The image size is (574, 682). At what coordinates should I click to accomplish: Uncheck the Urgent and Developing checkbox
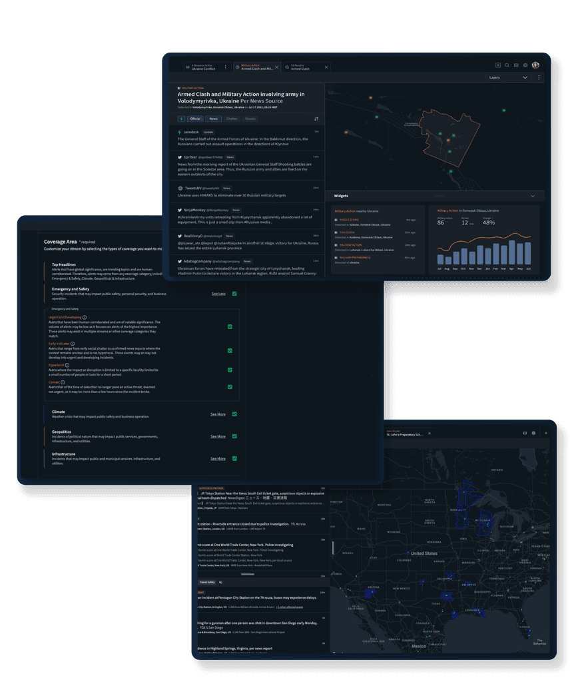coord(229,326)
